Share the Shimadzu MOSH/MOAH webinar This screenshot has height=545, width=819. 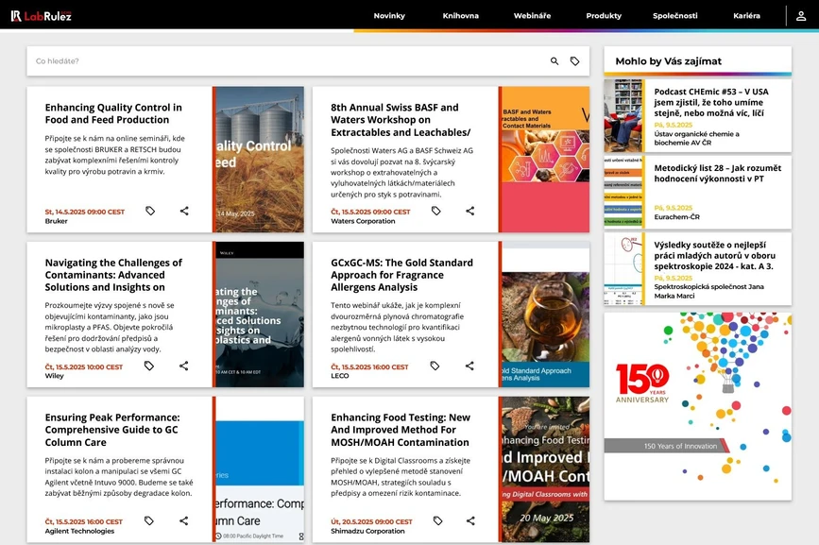[x=469, y=520]
